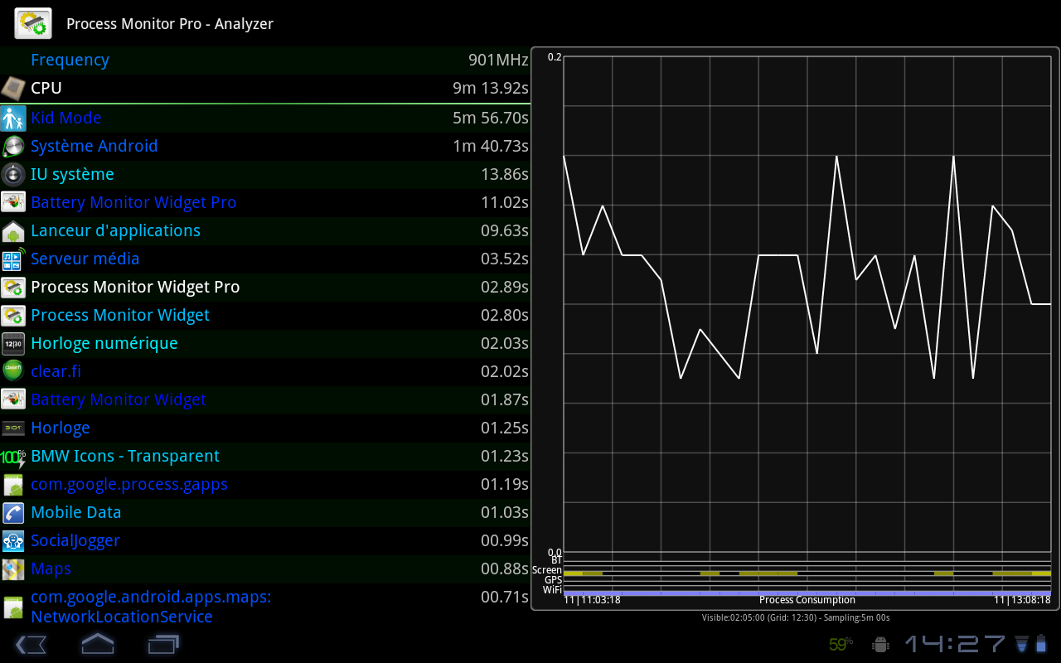Tap the Battery Monitor Widget Pro icon
The height and width of the screenshot is (663, 1061).
(13, 202)
